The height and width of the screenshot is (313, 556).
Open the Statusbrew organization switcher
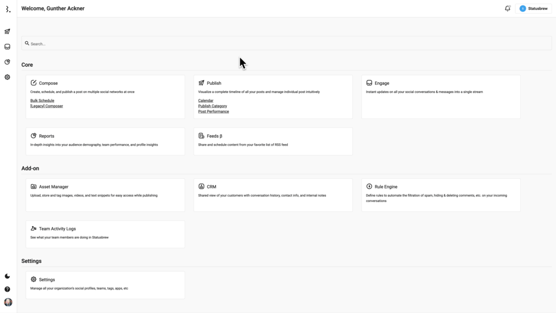pos(533,9)
